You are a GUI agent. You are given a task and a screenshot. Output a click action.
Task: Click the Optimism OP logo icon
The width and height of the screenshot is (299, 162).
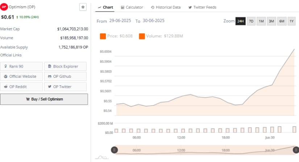coord(4,7)
